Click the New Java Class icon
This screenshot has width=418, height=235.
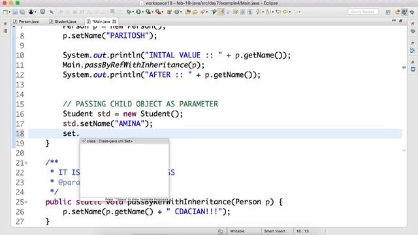pyautogui.click(x=177, y=12)
